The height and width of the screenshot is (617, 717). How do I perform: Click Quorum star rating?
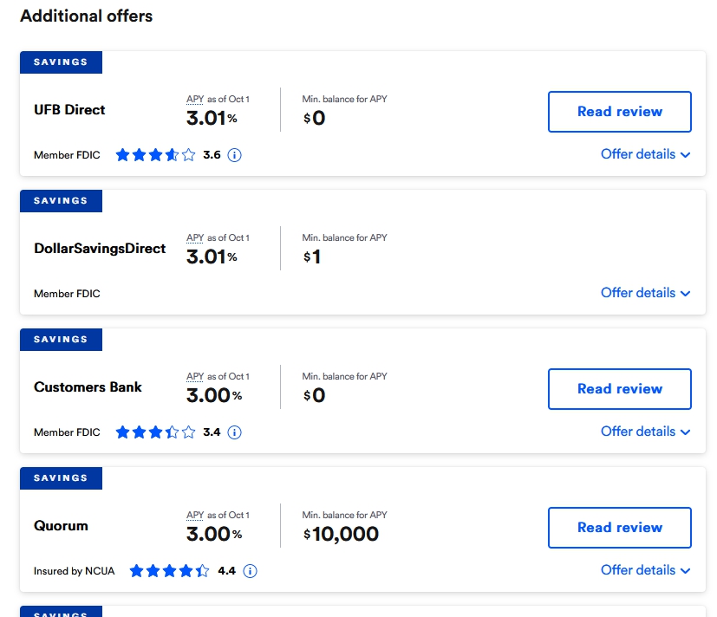pyautogui.click(x=170, y=571)
